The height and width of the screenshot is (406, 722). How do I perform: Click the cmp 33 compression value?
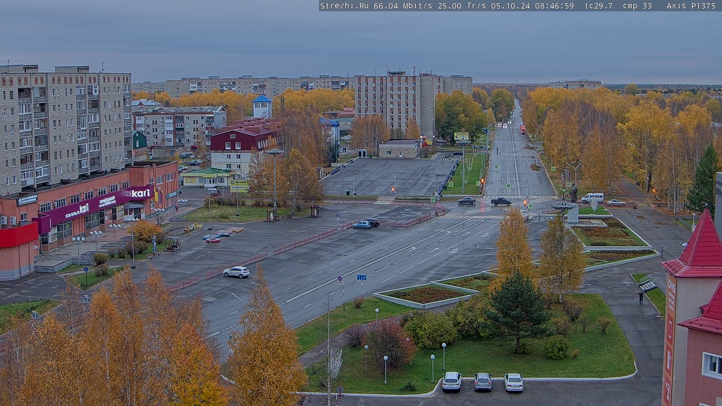coord(637,6)
